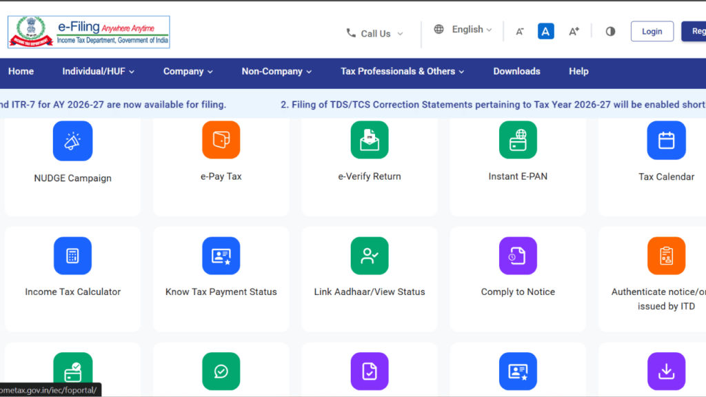Click the blue ID card icon in bottom row
The height and width of the screenshot is (397, 706).
pyautogui.click(x=518, y=371)
